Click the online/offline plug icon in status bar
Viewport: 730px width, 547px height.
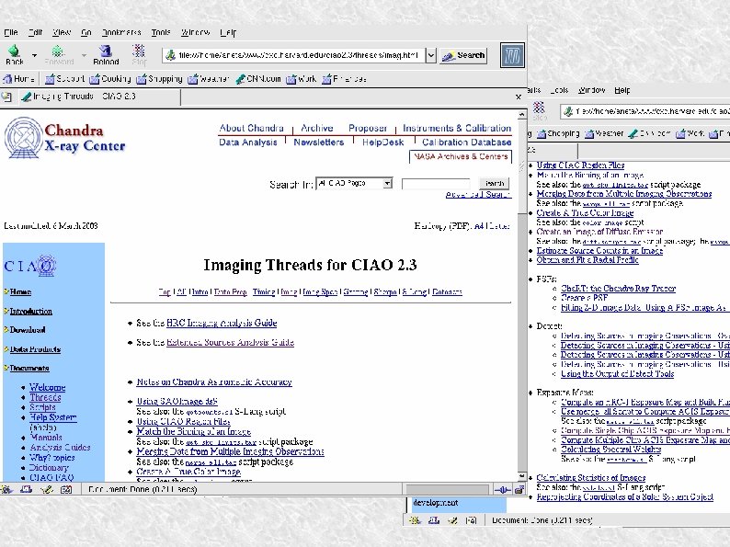click(x=502, y=490)
